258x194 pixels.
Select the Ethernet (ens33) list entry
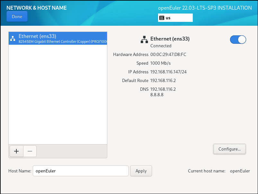pos(58,38)
